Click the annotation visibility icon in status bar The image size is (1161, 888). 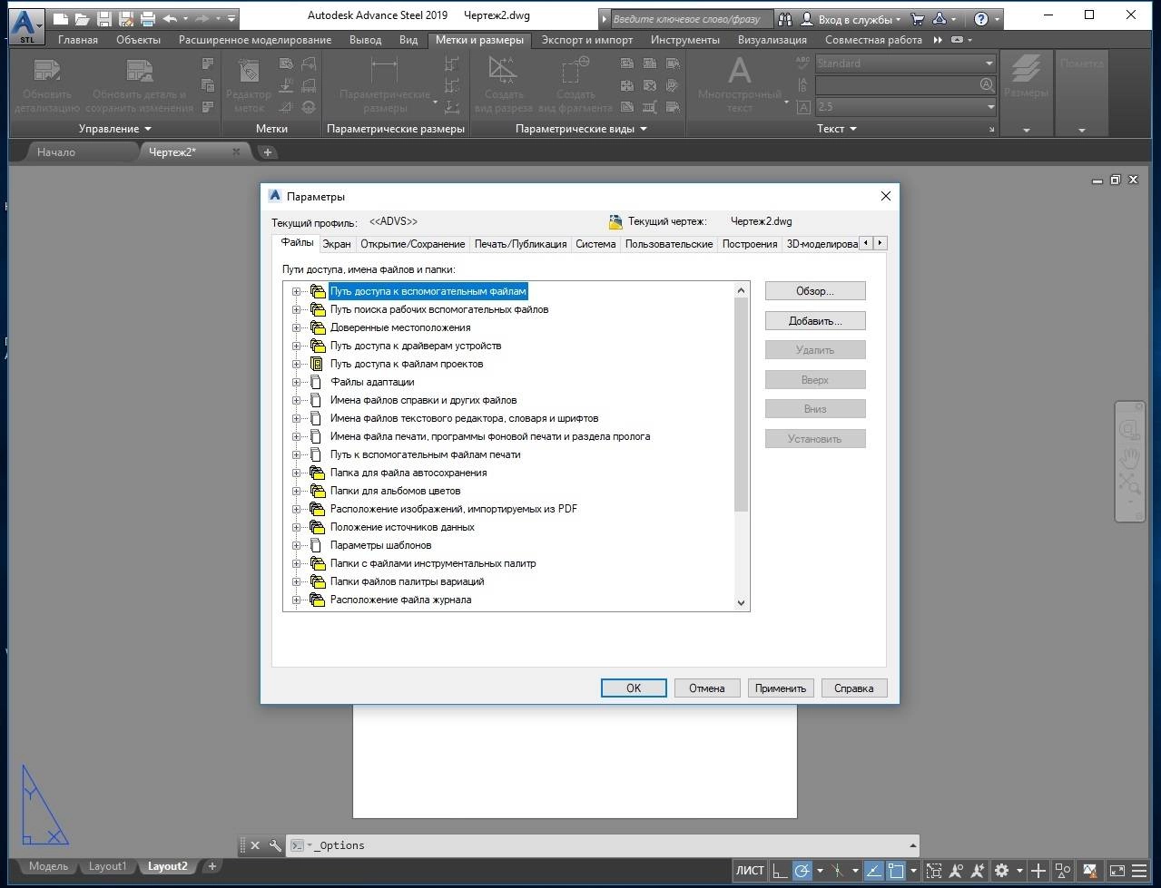pos(957,871)
